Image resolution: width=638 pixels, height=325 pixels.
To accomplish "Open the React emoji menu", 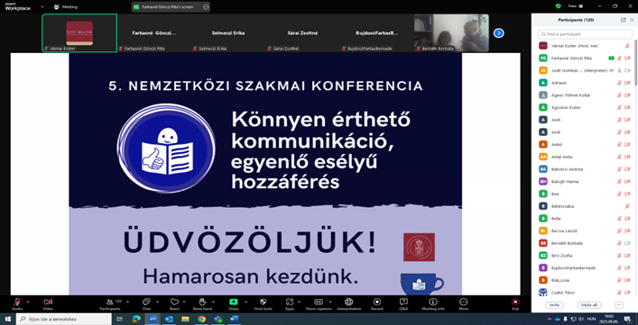I will coord(174,304).
